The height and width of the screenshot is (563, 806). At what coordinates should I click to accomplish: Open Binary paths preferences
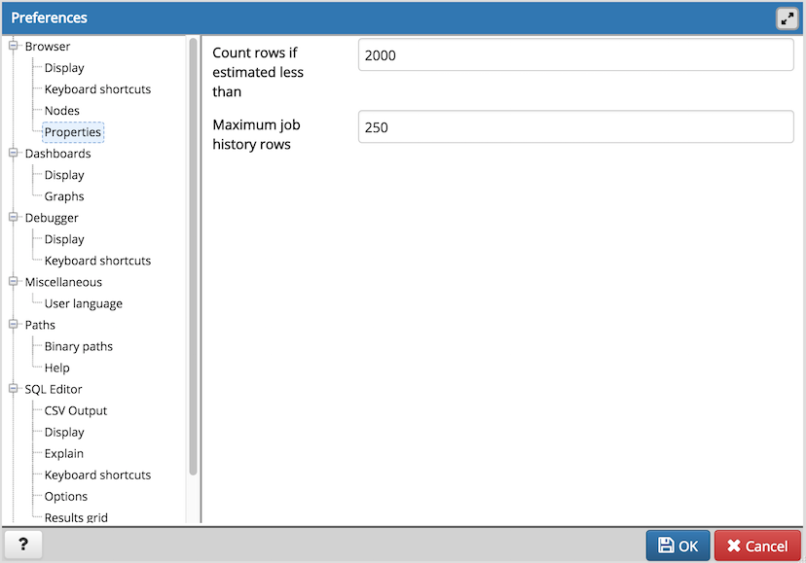pyautogui.click(x=79, y=346)
